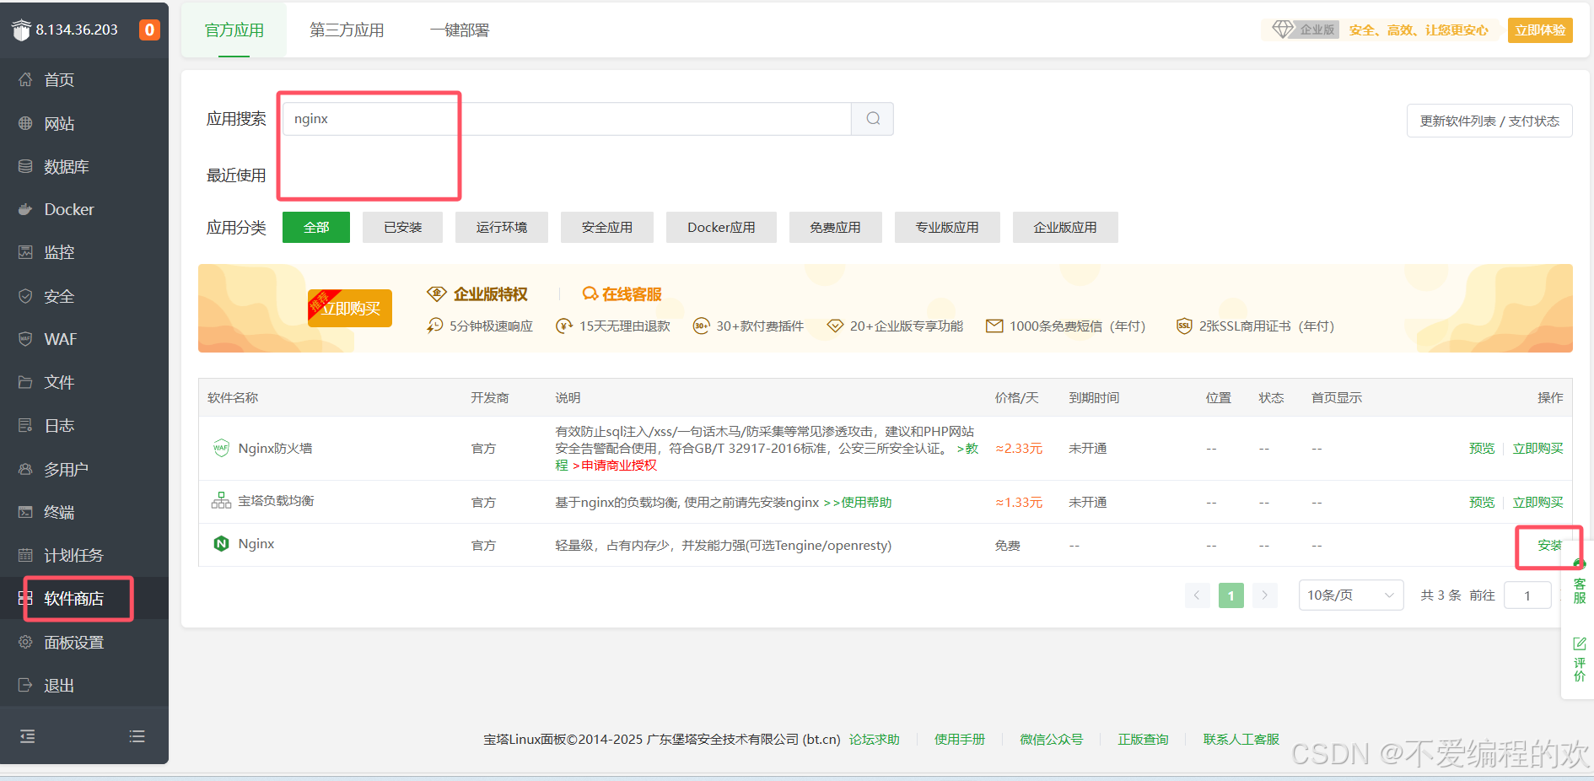The image size is (1594, 781).
Task: Click 立即购买 for Nginx防火墙
Action: pyautogui.click(x=1537, y=449)
